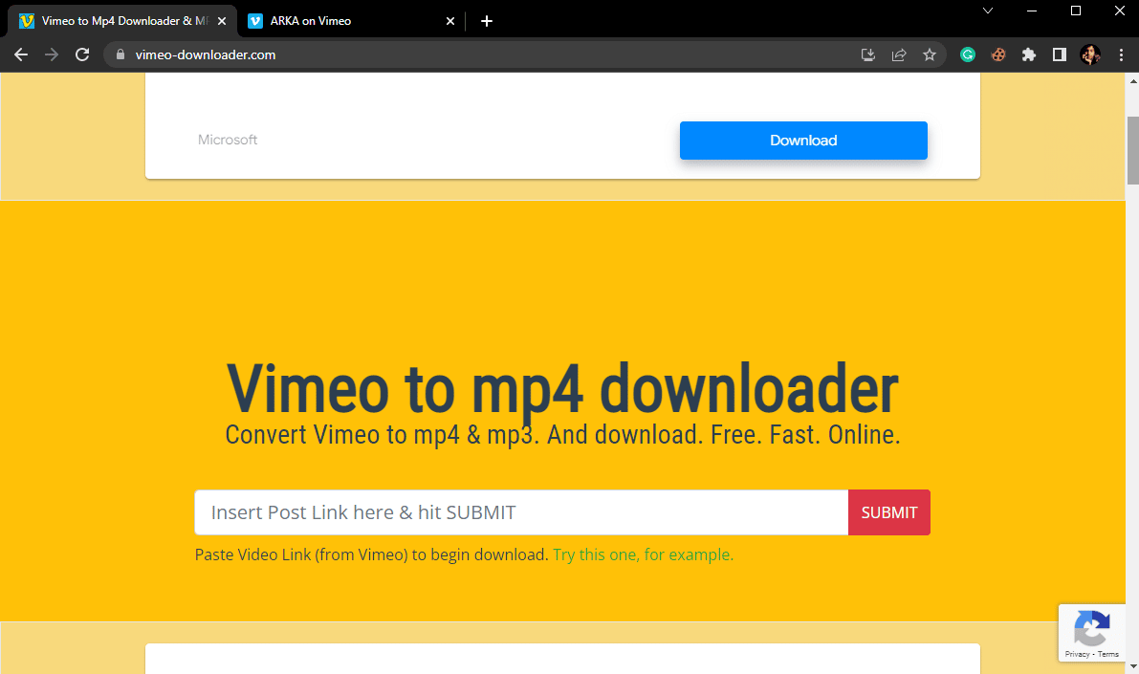1139x674 pixels.
Task: Click the scrollbar down arrow
Action: pyautogui.click(x=1132, y=666)
